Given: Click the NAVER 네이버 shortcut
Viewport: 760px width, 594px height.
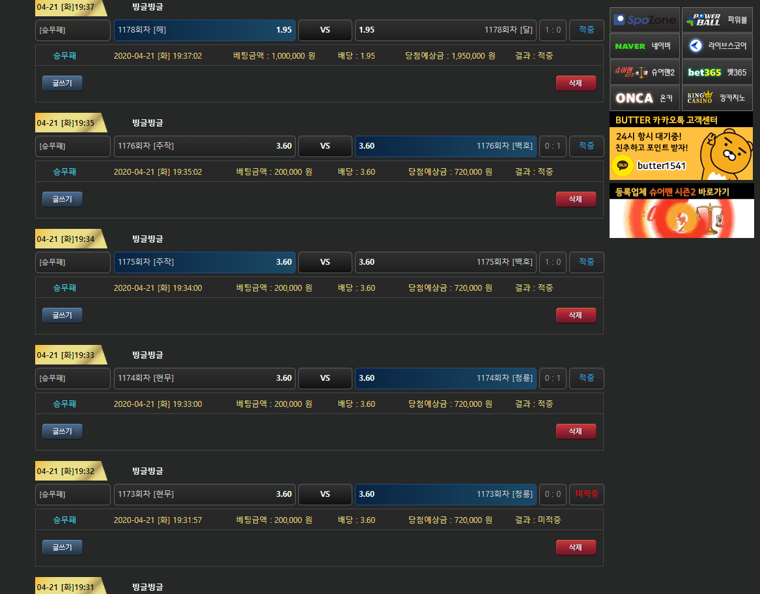Looking at the screenshot, I should click(x=645, y=46).
